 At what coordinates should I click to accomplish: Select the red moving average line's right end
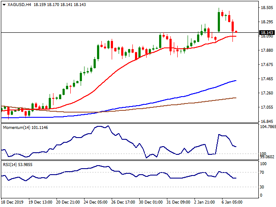tap(235, 36)
